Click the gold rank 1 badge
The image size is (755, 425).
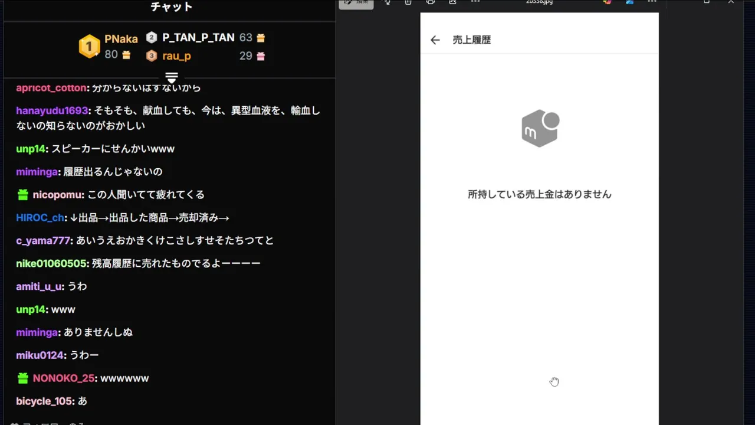coord(90,47)
